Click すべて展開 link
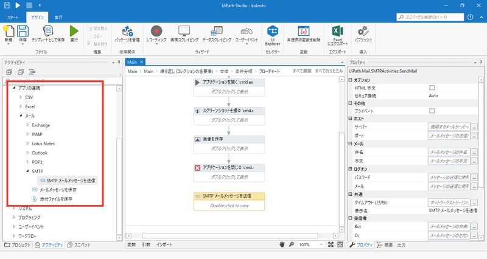 [302, 71]
